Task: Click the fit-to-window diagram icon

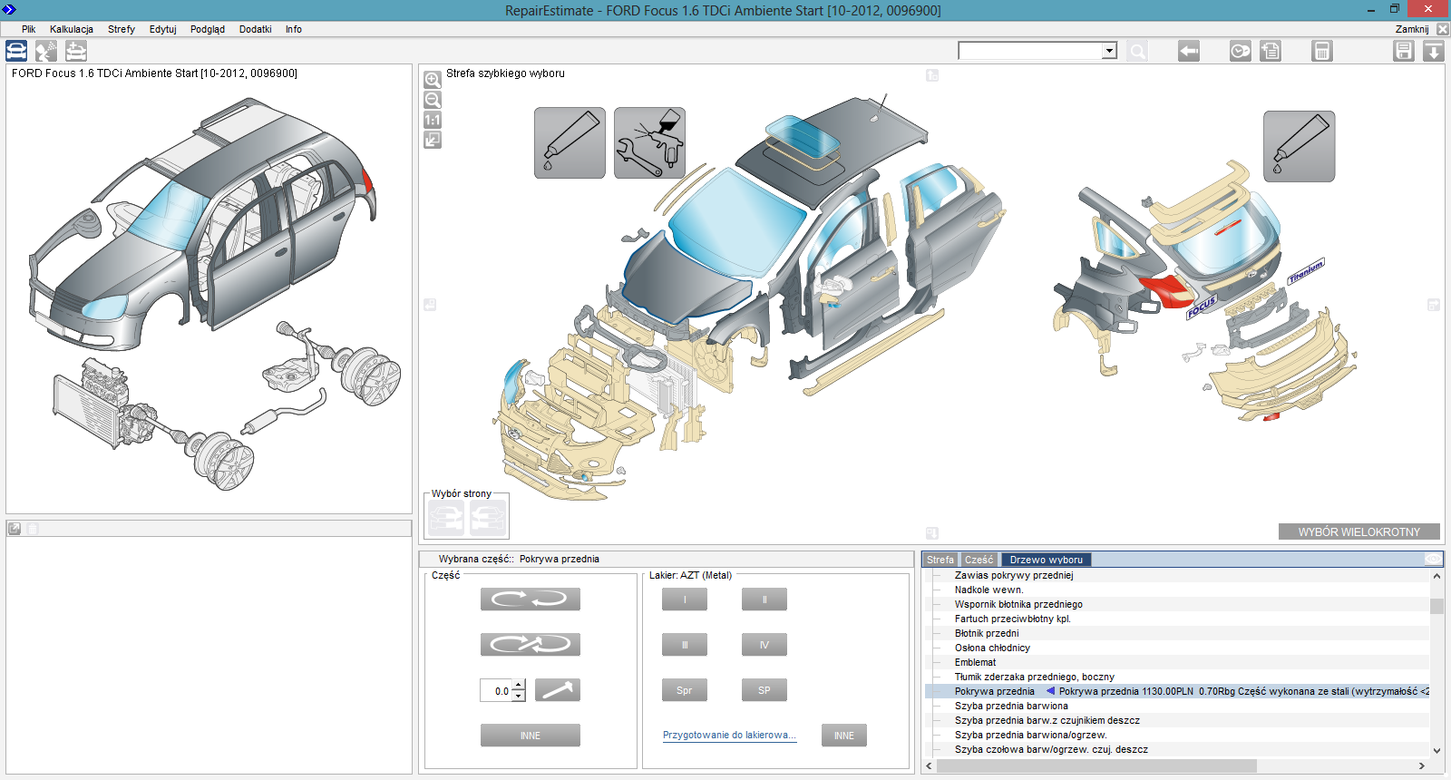Action: point(433,140)
